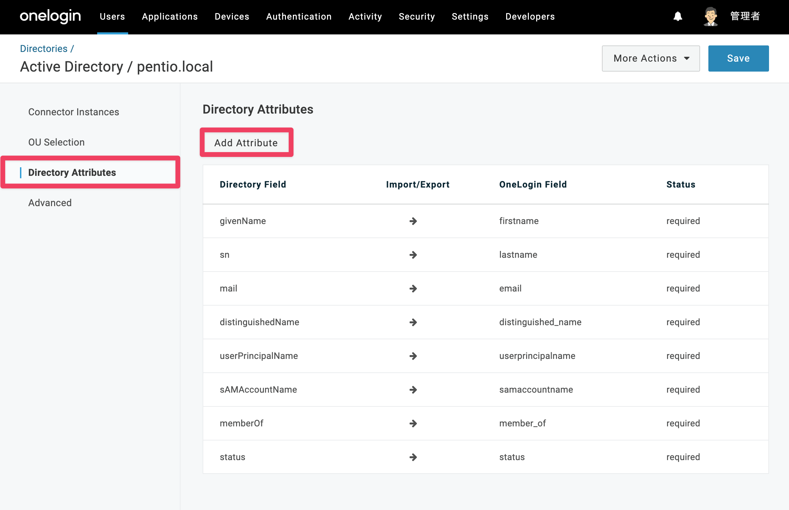Click the arrow in the mail row
This screenshot has width=789, height=510.
[413, 288]
